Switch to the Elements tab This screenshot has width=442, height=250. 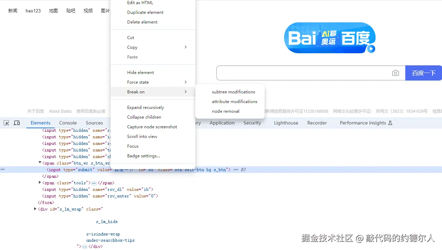coord(41,123)
